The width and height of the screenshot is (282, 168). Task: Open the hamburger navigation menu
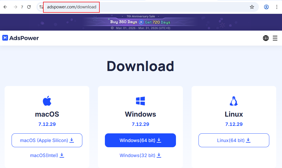275,38
